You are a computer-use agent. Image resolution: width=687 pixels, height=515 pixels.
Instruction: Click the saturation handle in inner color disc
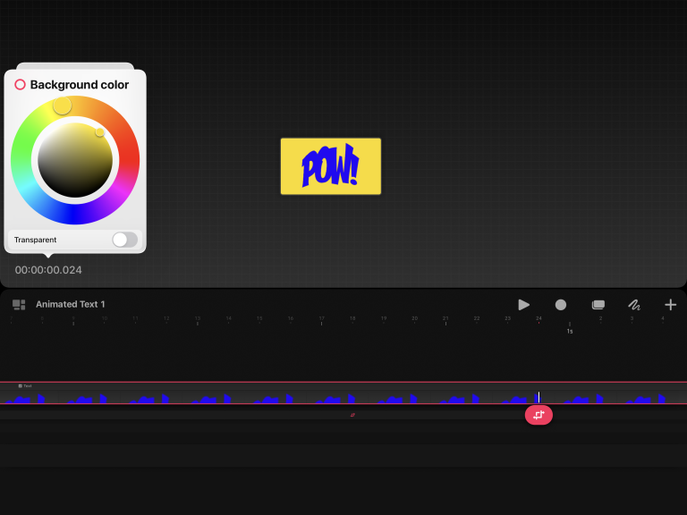point(100,131)
